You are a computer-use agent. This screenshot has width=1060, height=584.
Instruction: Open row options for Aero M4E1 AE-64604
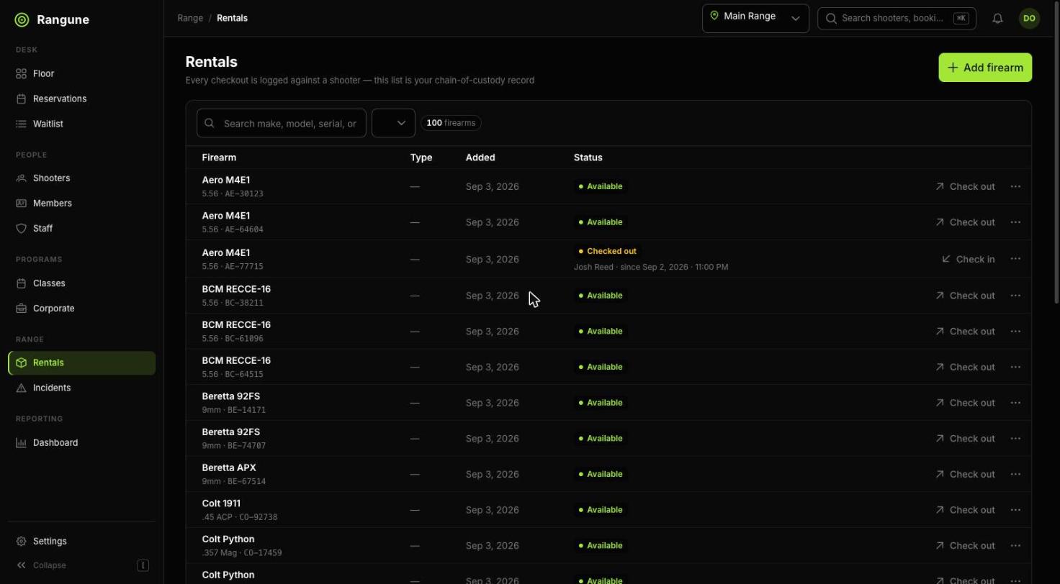(x=1015, y=222)
